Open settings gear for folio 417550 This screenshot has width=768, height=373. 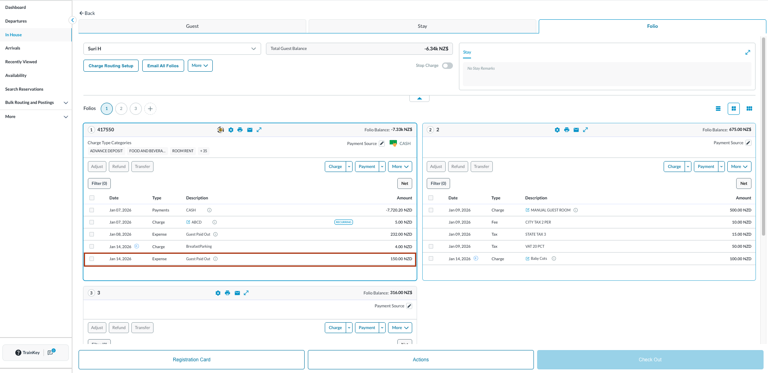231,130
